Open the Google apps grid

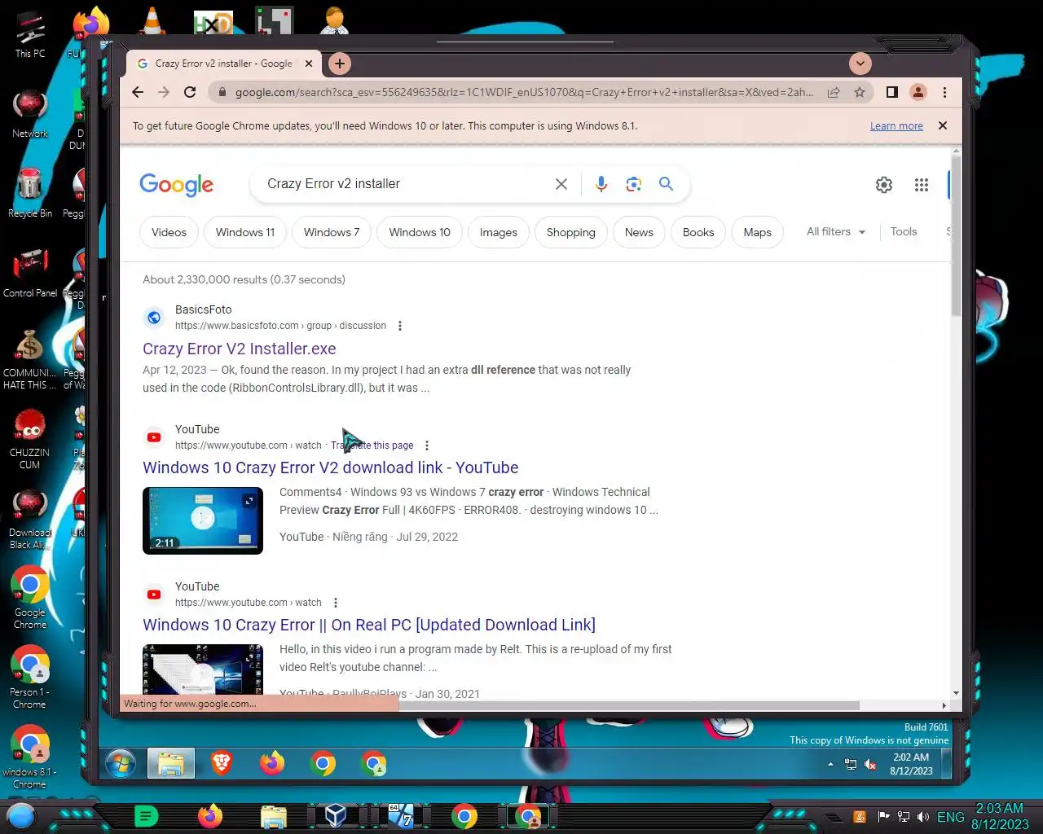tap(922, 185)
